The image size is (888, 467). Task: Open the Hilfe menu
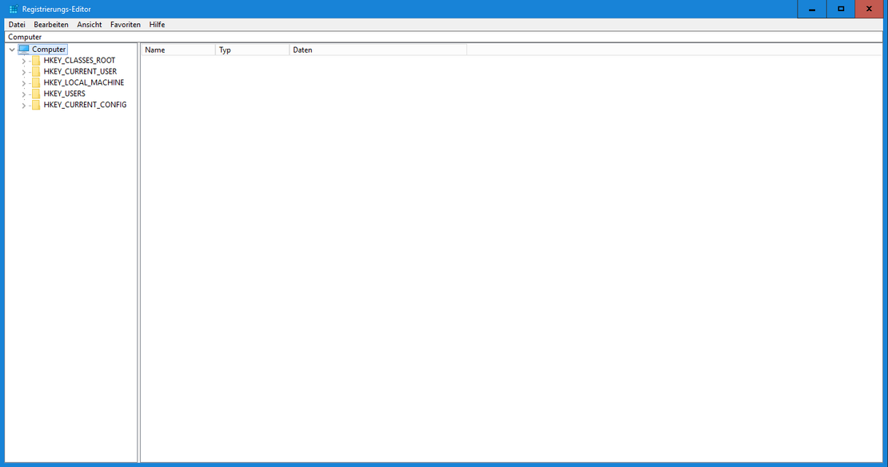pos(157,25)
